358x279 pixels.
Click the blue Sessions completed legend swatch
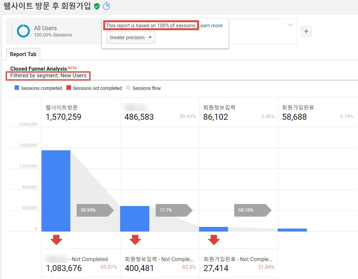coord(17,88)
